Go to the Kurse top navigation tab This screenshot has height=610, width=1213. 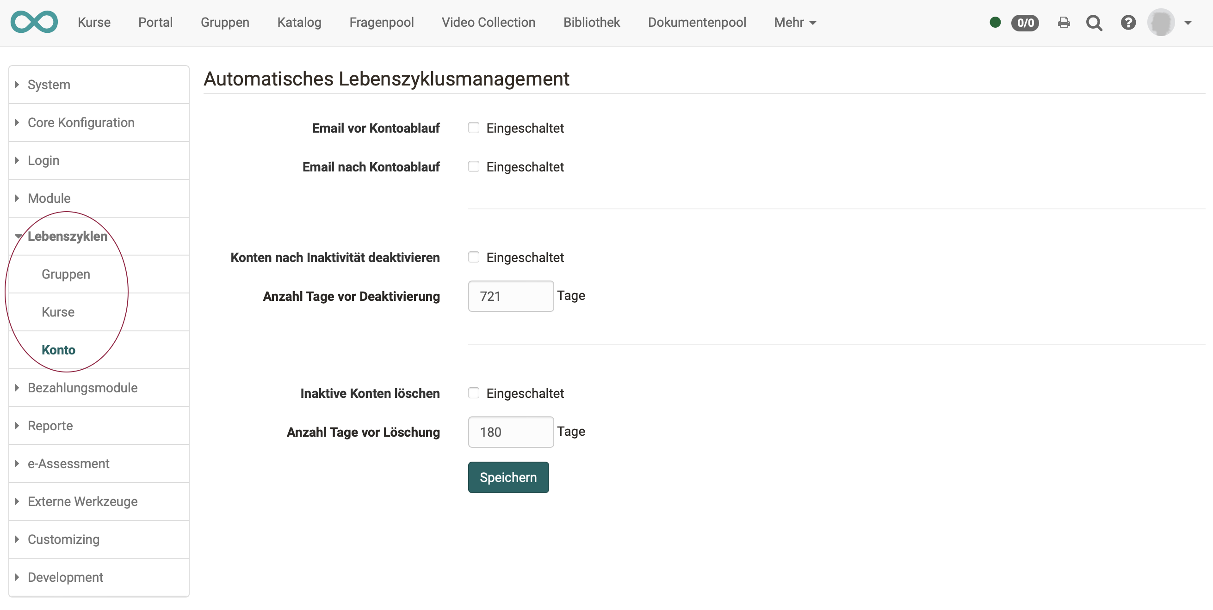point(94,22)
